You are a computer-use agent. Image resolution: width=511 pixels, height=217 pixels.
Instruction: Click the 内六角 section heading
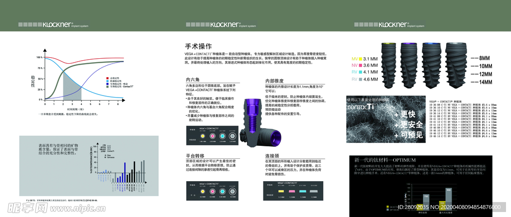193,80
